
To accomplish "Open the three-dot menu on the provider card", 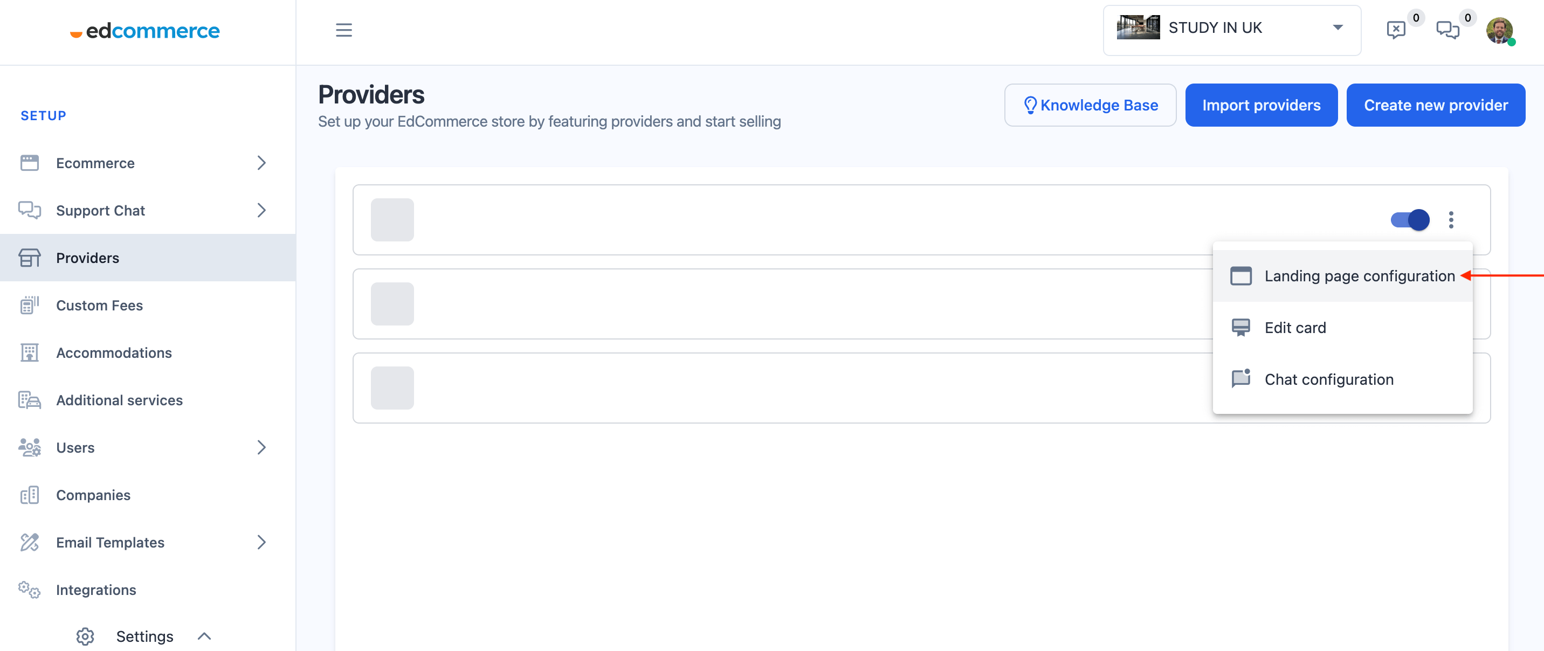I will tap(1452, 220).
